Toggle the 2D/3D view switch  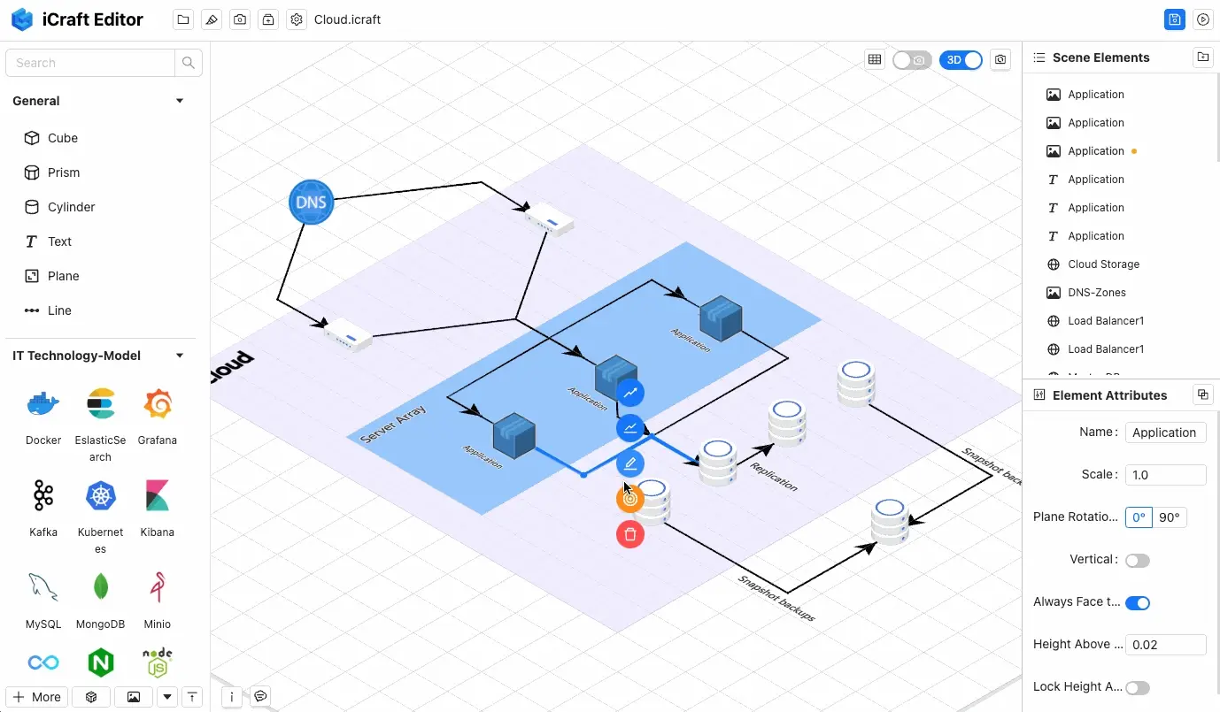point(961,59)
